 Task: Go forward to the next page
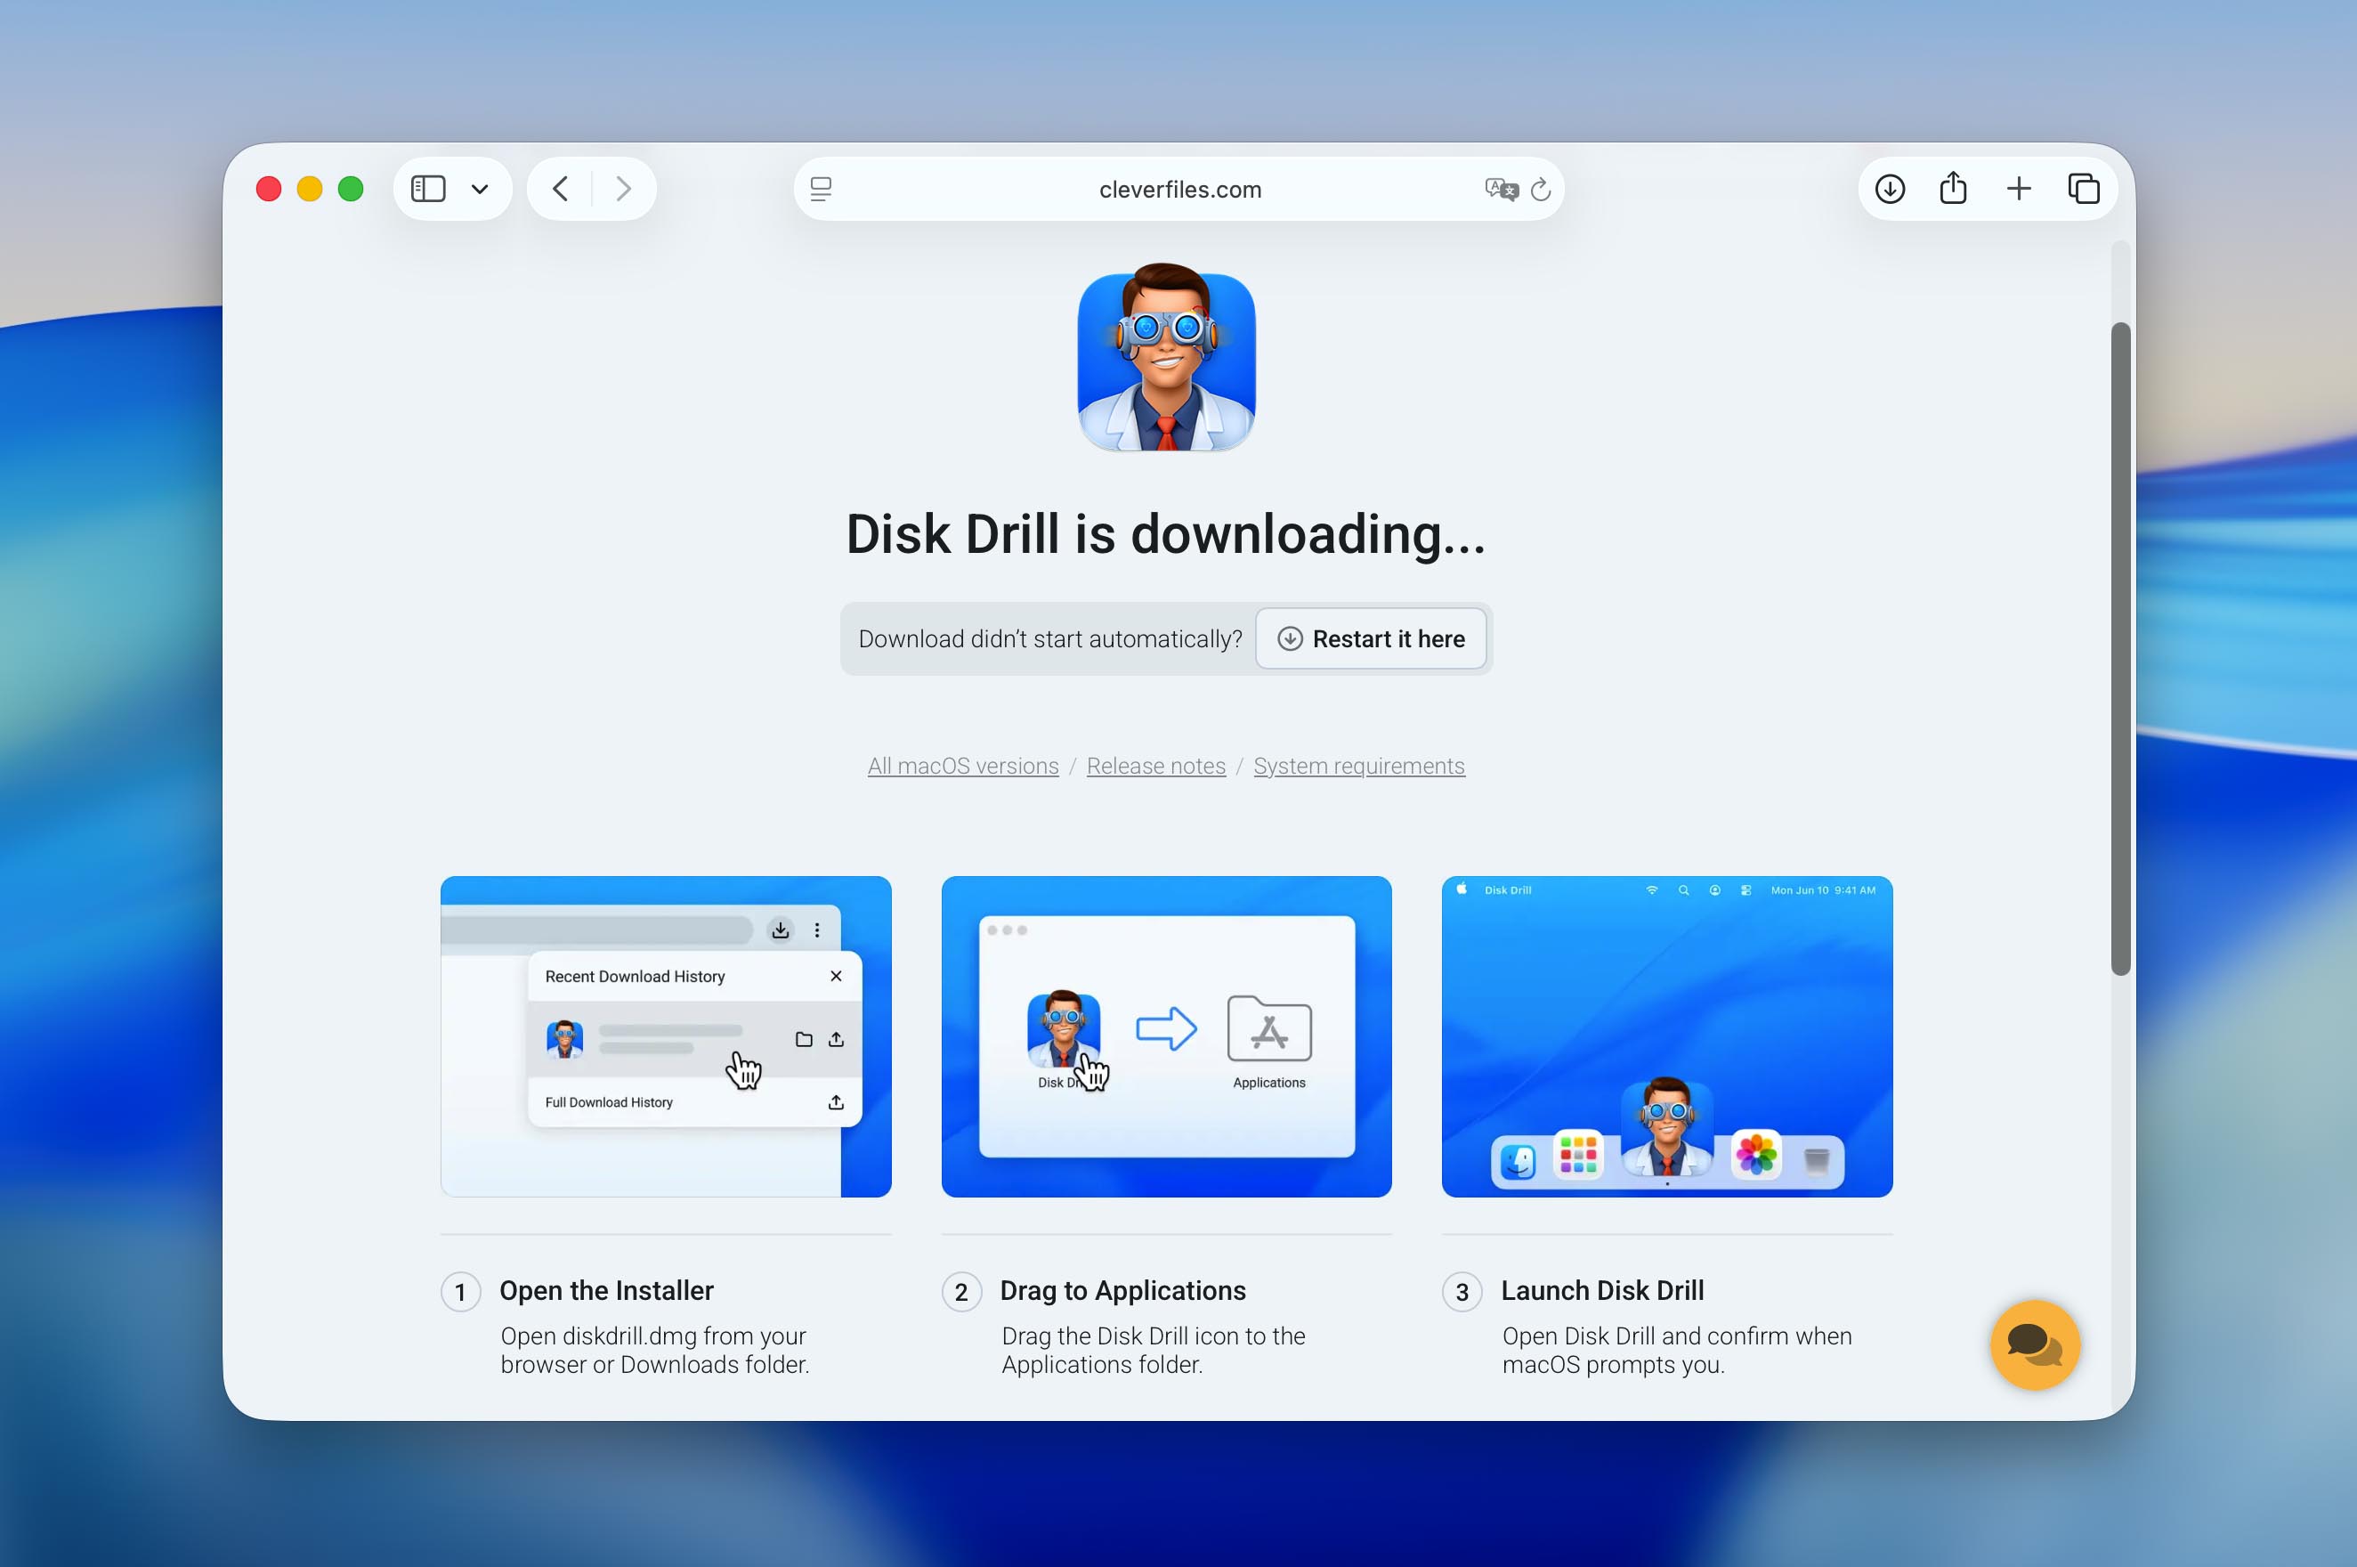point(623,189)
